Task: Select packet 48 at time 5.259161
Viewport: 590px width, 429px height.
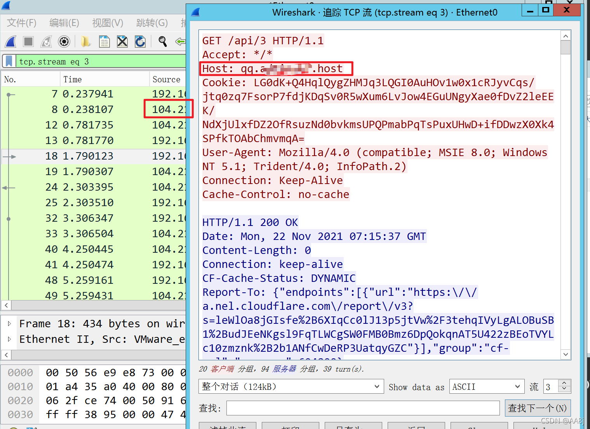Action: point(94,280)
